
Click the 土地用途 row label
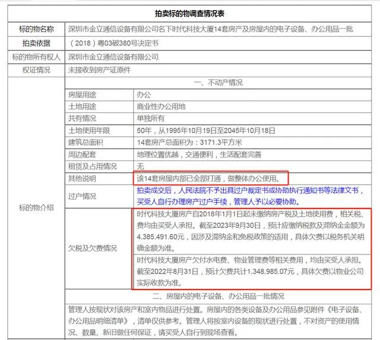click(82, 106)
